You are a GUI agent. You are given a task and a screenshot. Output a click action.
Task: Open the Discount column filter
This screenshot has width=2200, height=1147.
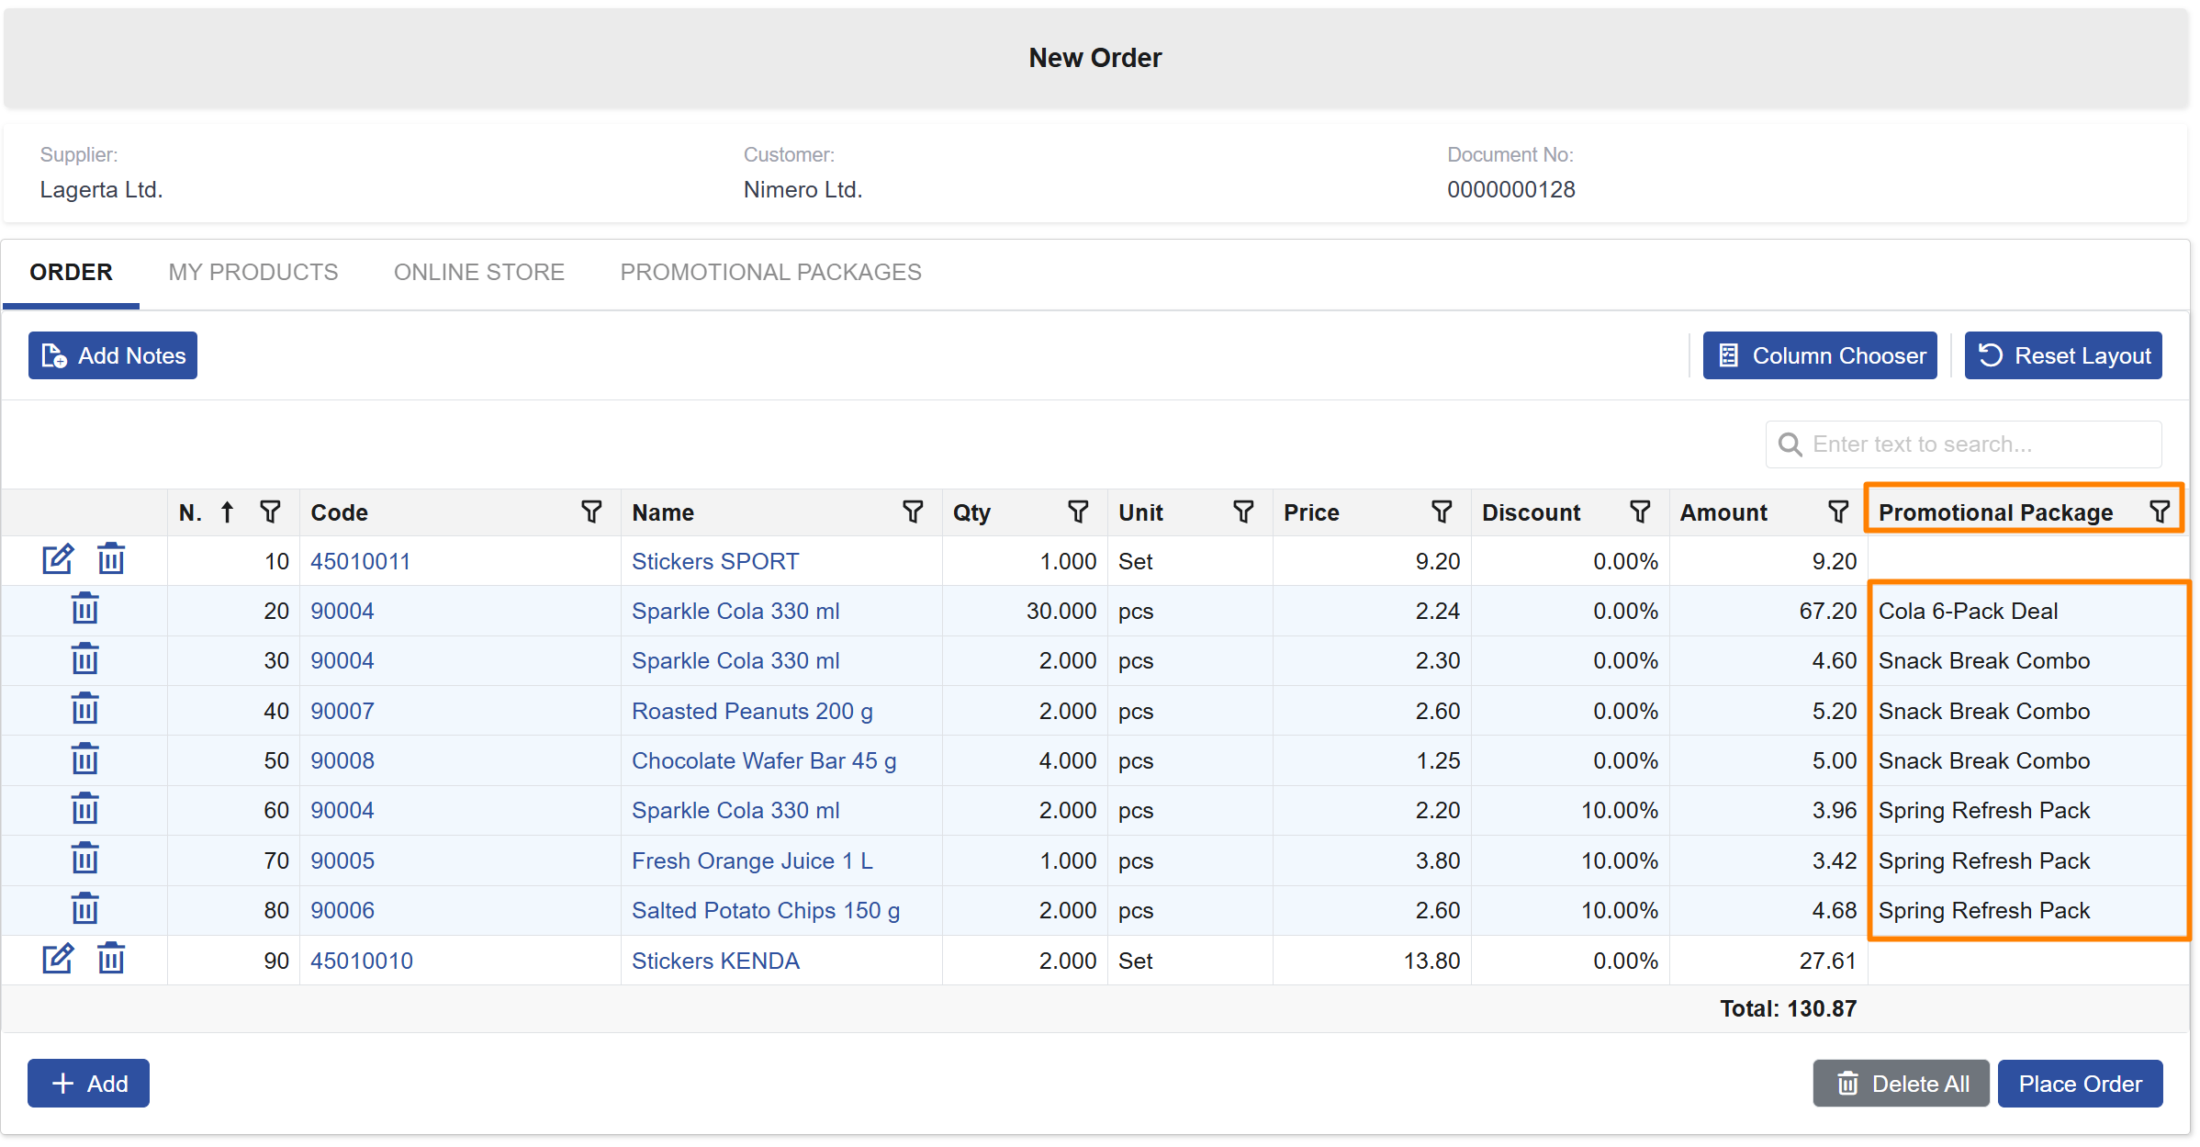click(1641, 512)
